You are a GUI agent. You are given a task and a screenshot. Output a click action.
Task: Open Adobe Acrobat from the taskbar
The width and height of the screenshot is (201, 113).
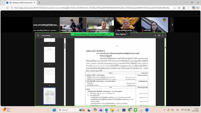[141, 110]
